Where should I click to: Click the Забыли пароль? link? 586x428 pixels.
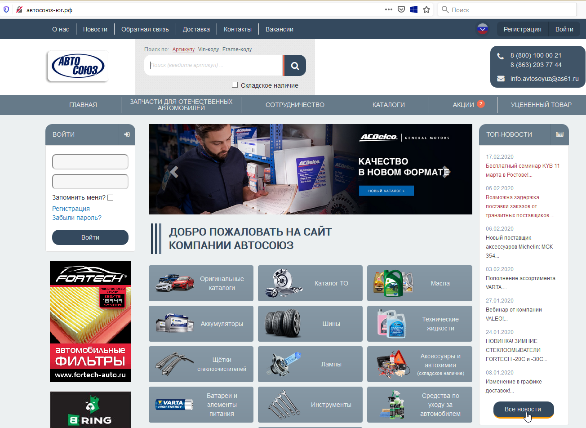pos(77,218)
